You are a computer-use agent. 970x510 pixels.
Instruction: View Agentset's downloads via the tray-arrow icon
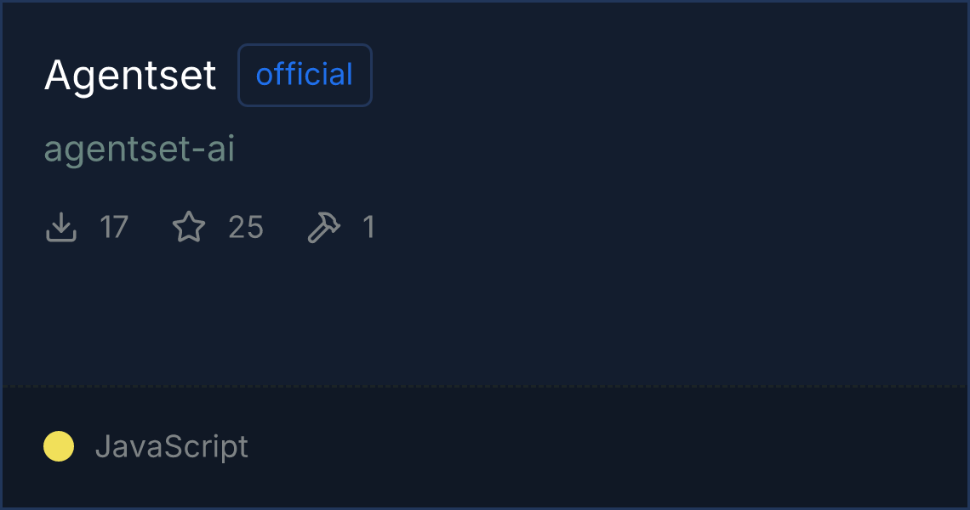point(61,228)
